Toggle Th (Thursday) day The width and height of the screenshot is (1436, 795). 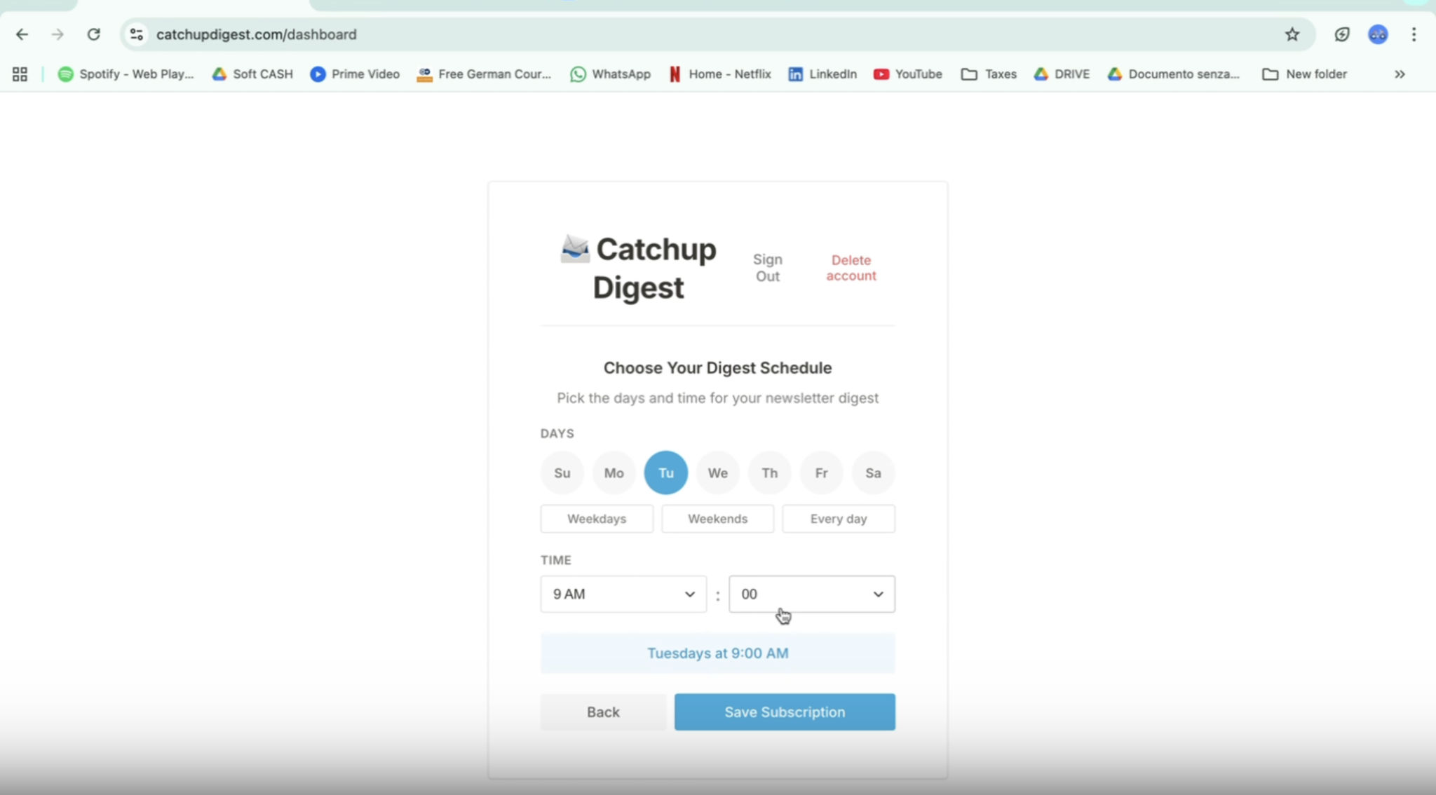[x=769, y=473]
